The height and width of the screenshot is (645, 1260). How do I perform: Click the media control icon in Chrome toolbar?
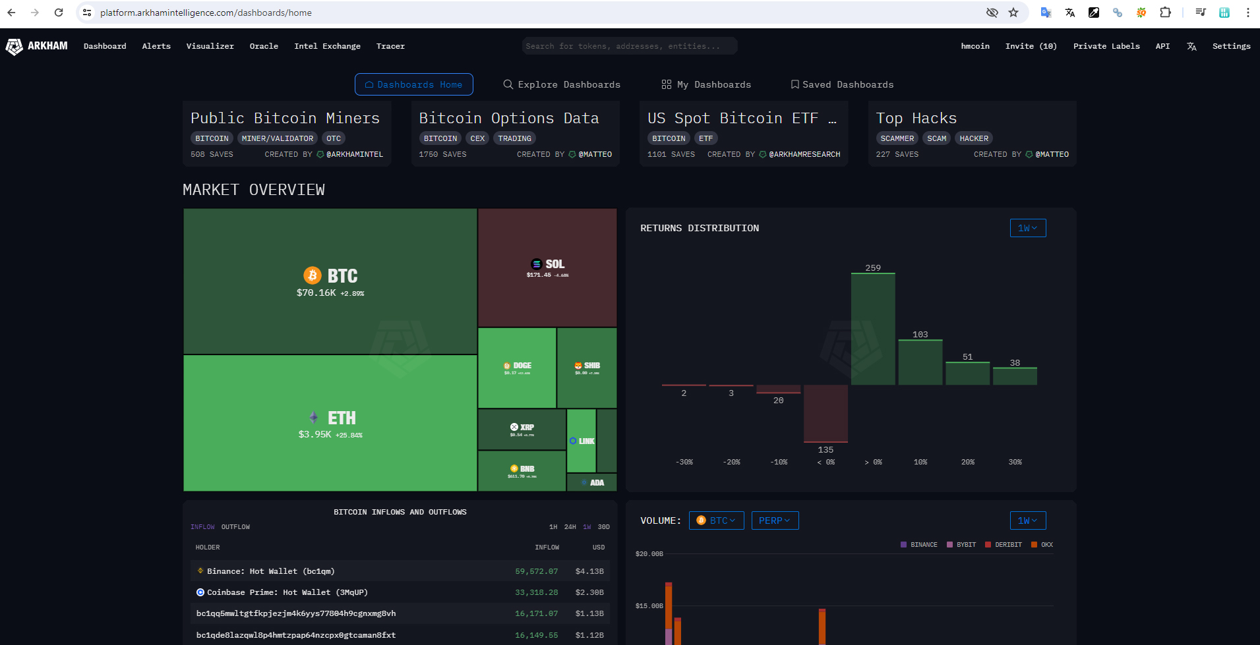pos(1201,13)
